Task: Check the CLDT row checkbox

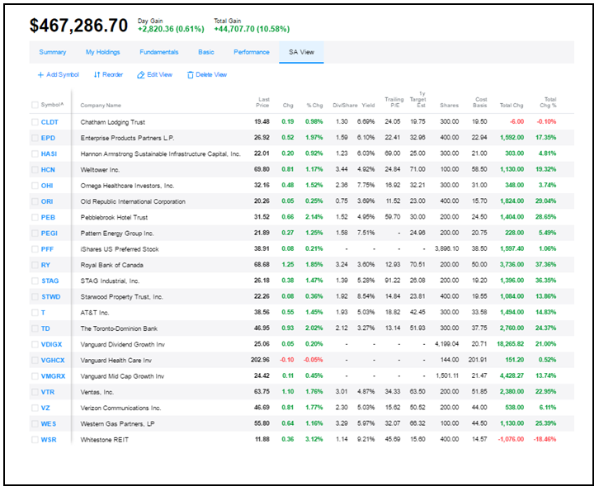Action: coord(35,122)
